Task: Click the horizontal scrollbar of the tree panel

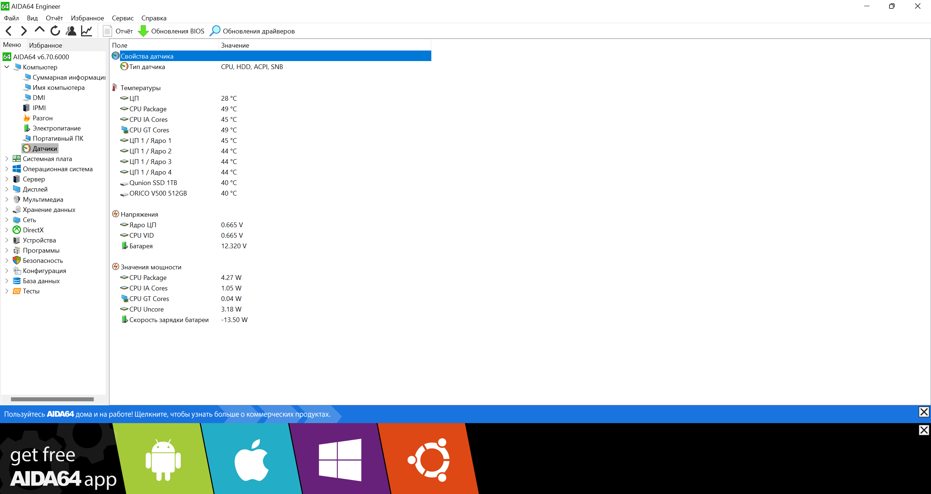Action: tap(52, 399)
